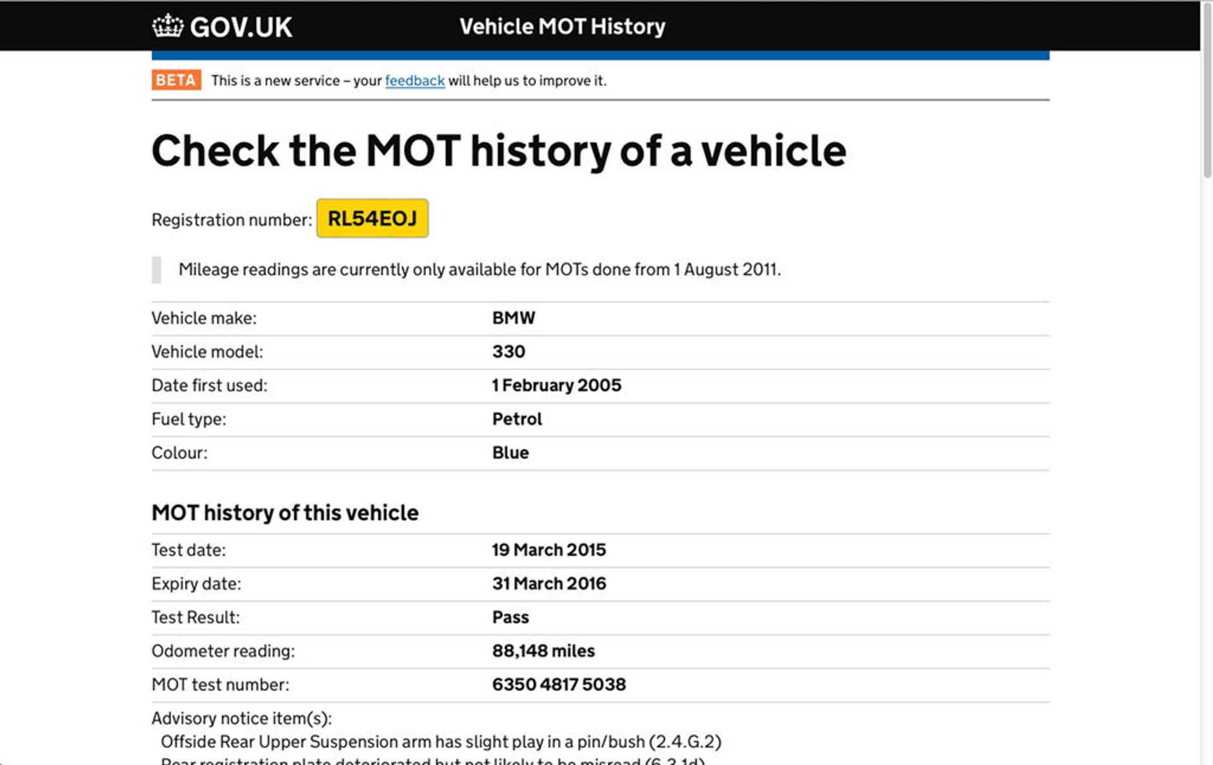Click the MOT test number 6350 4817 5038

coord(559,684)
